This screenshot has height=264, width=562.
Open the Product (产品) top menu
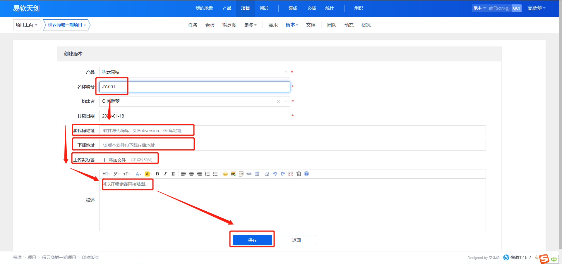pos(227,8)
